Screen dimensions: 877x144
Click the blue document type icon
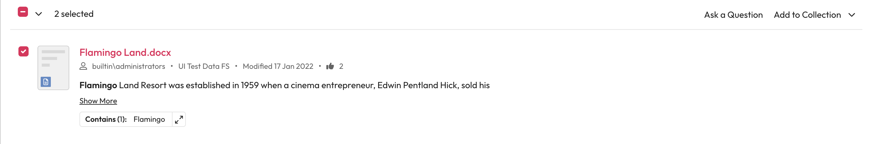click(x=46, y=82)
